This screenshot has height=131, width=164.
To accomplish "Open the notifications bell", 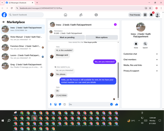I will pos(151,15).
